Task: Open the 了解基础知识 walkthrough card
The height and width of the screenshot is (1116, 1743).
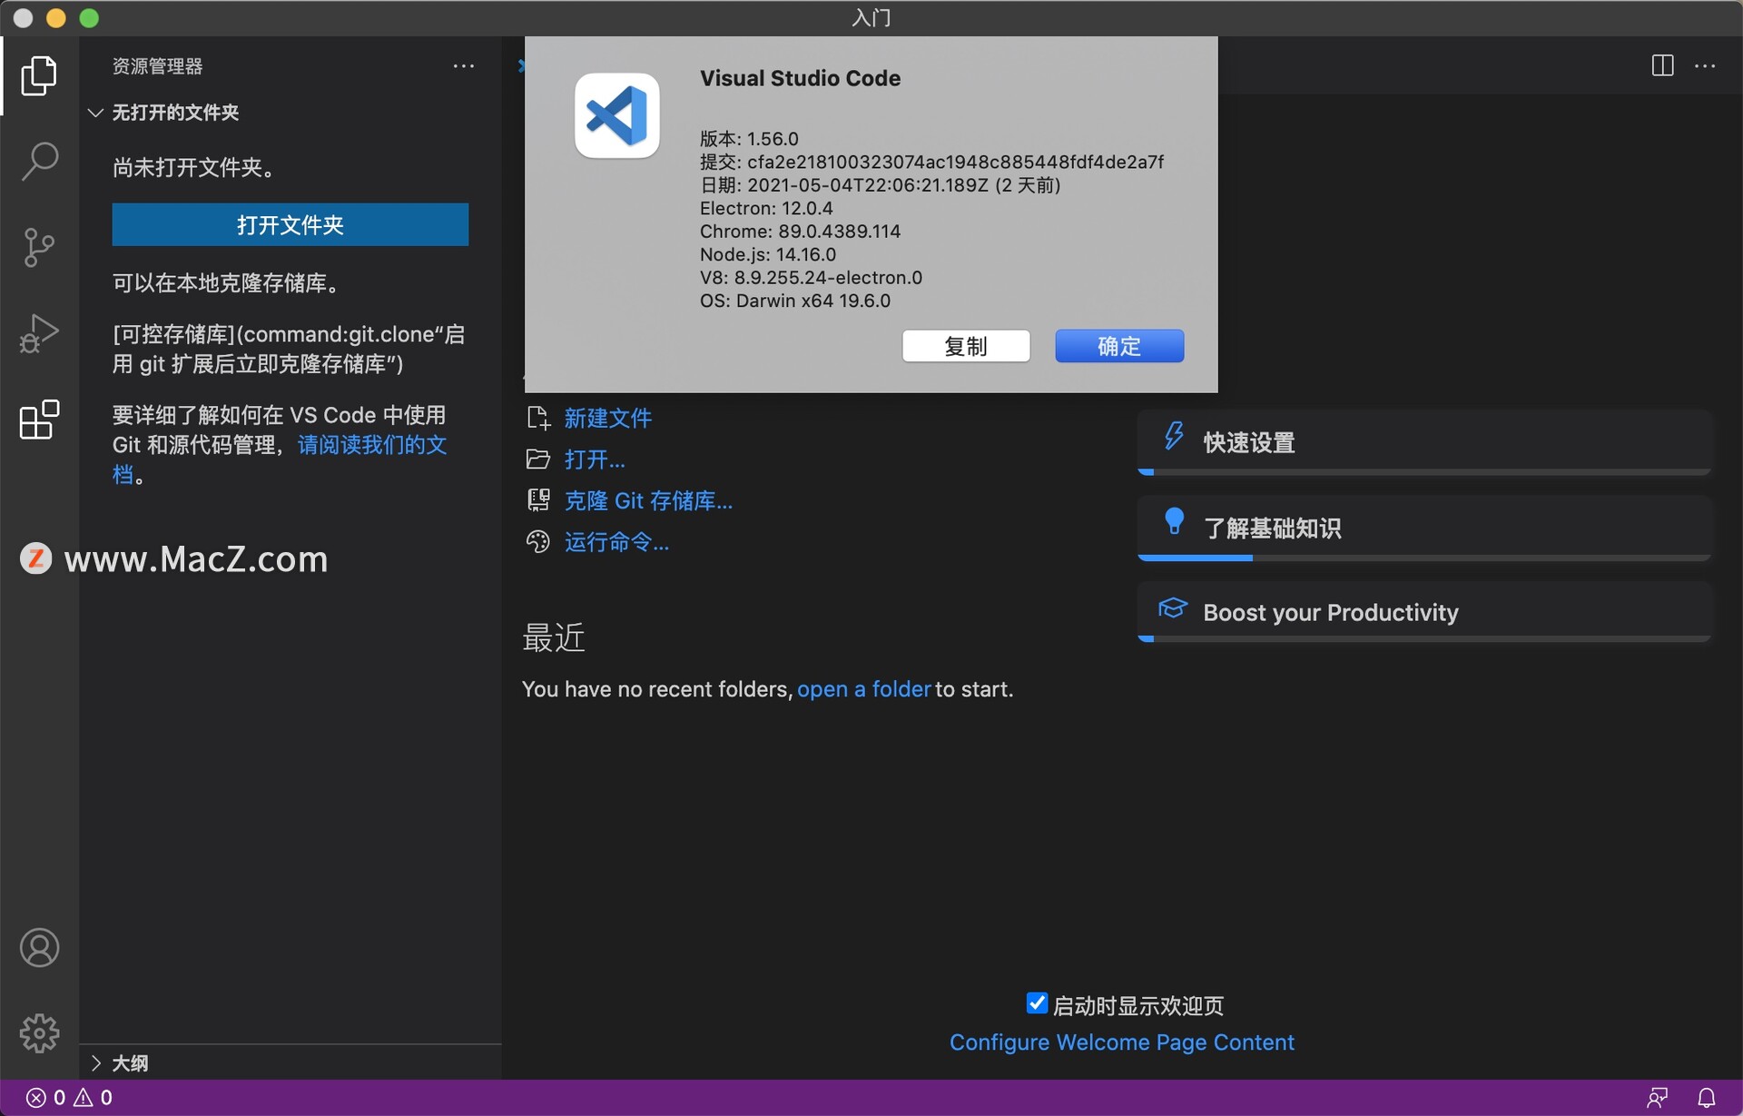Action: [x=1424, y=528]
